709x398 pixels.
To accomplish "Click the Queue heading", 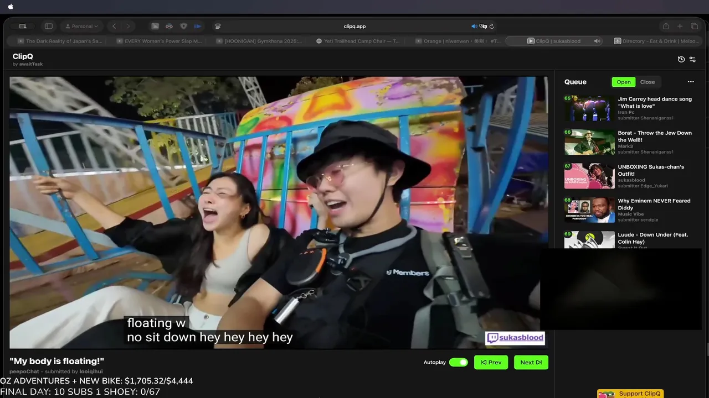I will click(x=575, y=82).
